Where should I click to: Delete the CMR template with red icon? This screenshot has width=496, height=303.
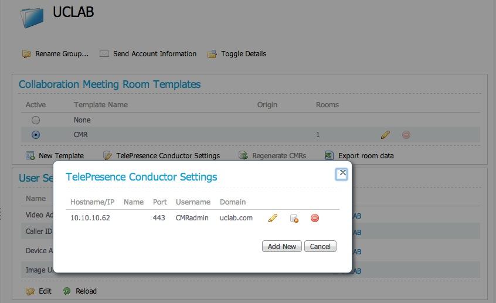pos(406,135)
